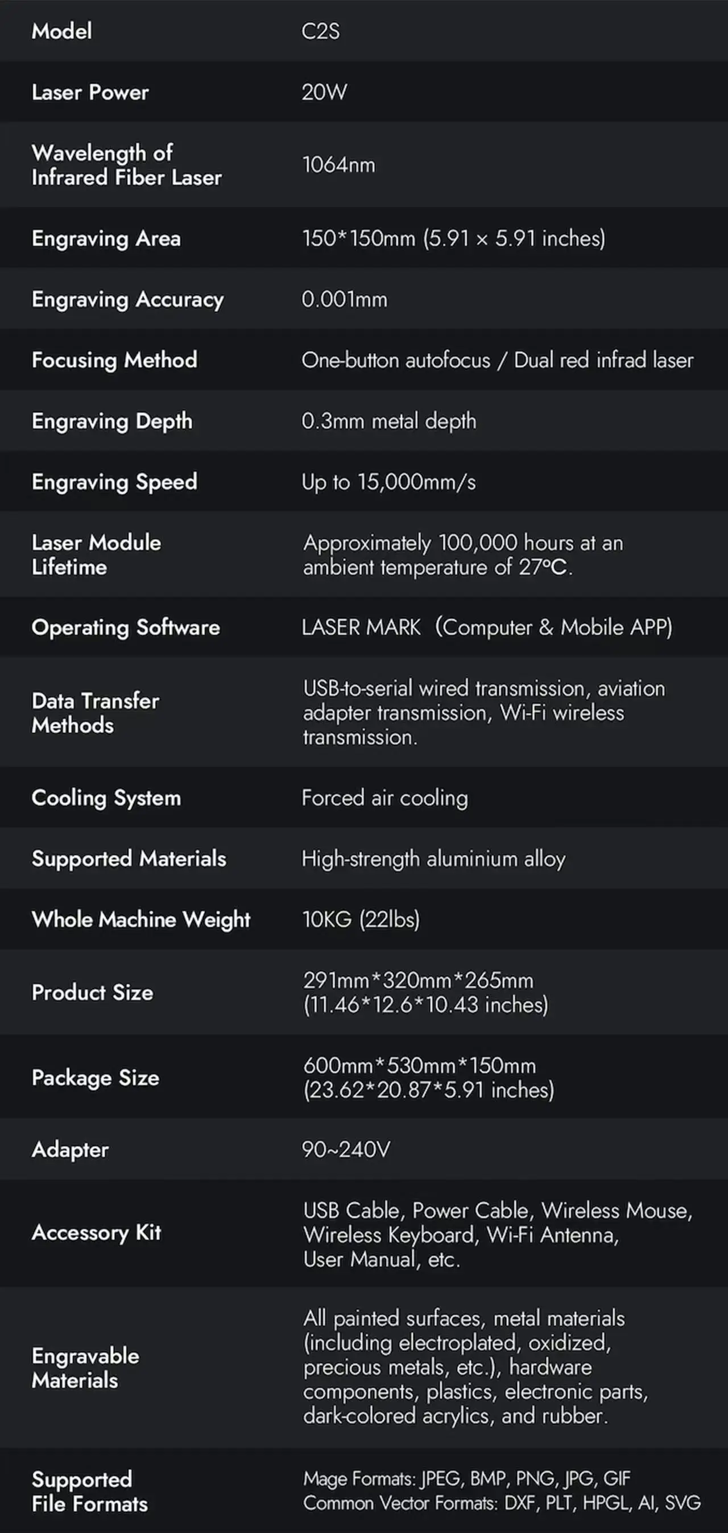This screenshot has width=728, height=1533.
Task: Select the 1064nm wavelength value
Action: 339,164
